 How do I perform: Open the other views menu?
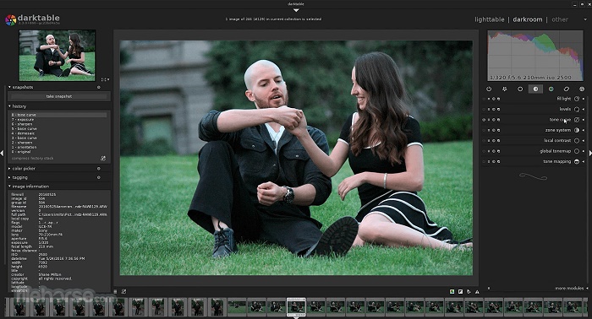[560, 19]
